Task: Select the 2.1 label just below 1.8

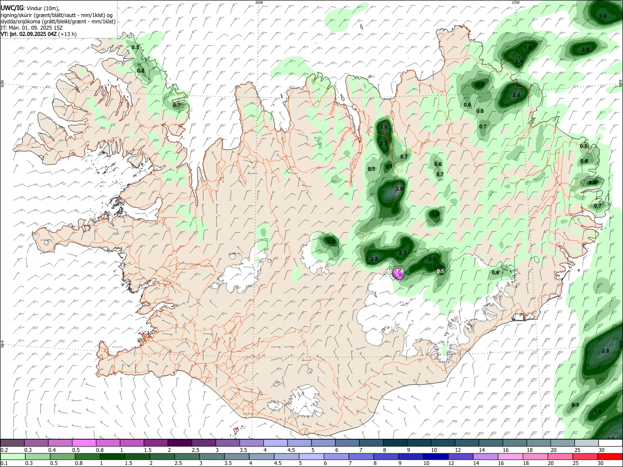Action: pyautogui.click(x=519, y=62)
